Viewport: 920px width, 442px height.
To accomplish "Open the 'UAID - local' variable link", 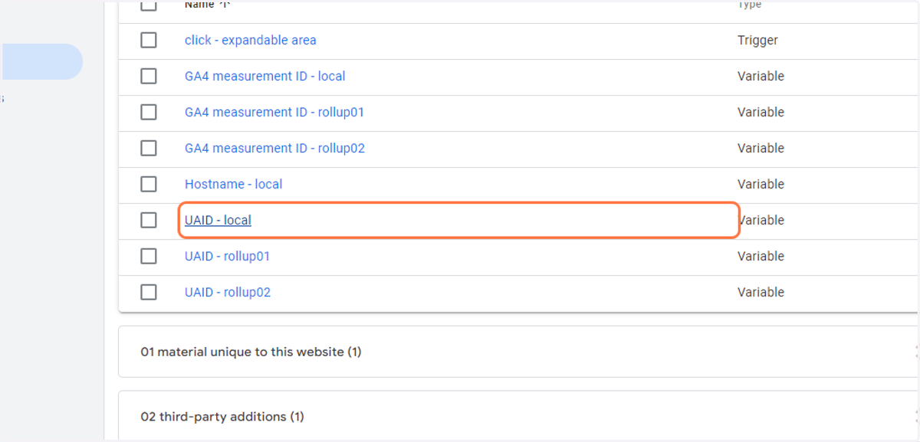I will click(218, 220).
